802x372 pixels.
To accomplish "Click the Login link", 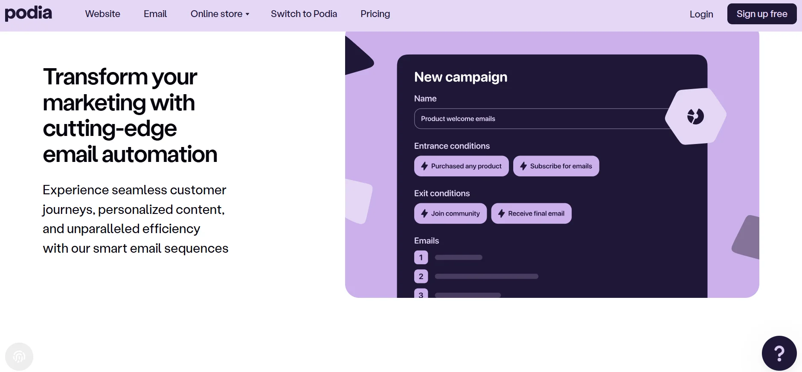I will tap(701, 14).
